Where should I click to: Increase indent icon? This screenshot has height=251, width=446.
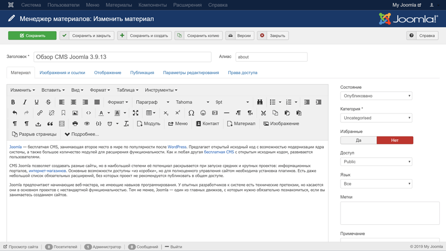pyautogui.click(x=318, y=102)
